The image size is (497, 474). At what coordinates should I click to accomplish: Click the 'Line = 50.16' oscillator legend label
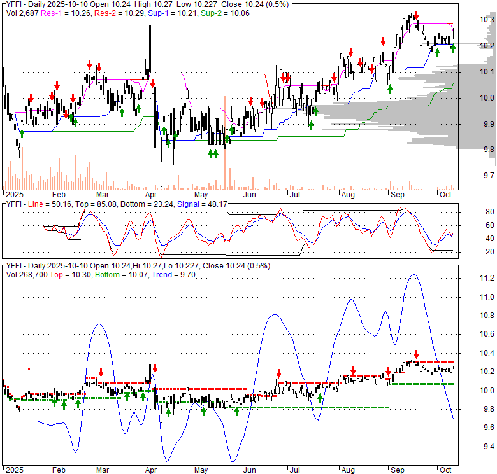click(x=50, y=204)
